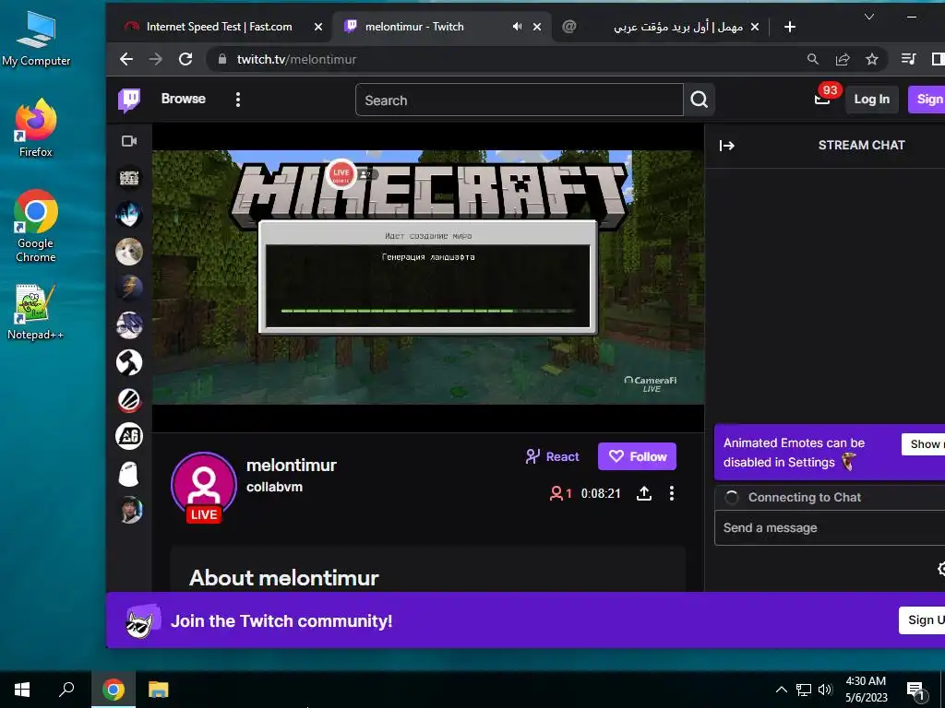
Task: Click the React button
Action: [x=552, y=456]
